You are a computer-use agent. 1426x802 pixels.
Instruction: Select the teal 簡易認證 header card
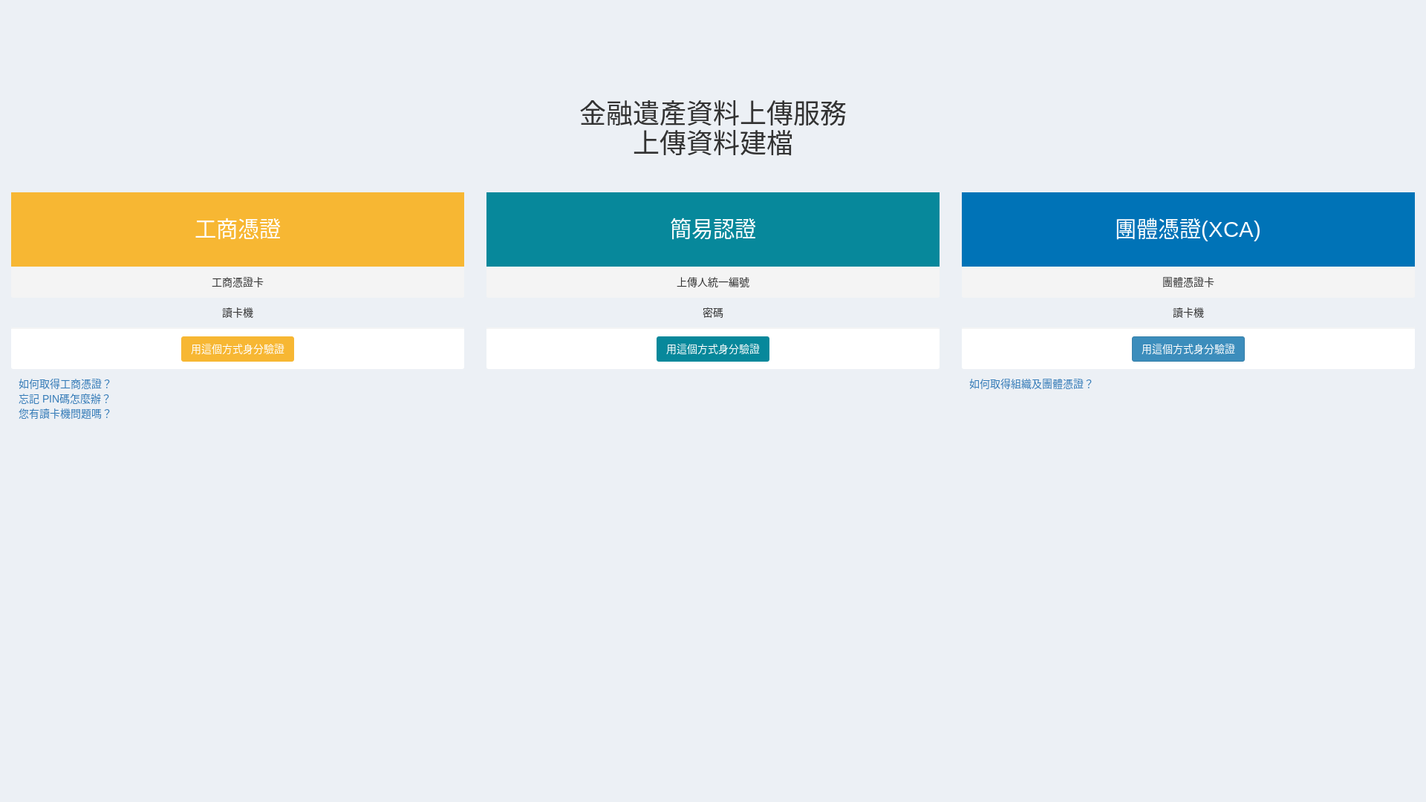[x=713, y=229]
